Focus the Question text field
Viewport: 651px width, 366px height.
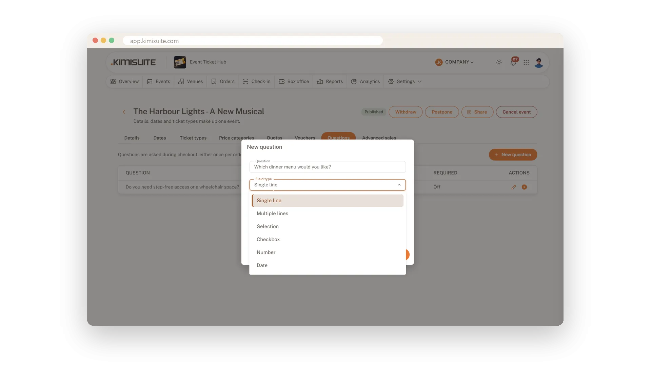[x=328, y=167]
